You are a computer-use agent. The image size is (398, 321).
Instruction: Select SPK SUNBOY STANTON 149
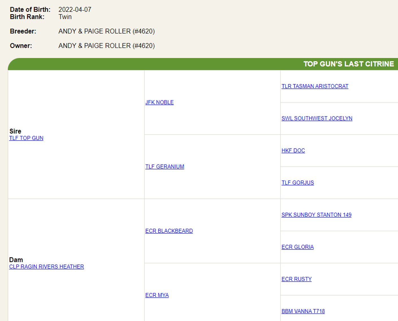point(316,215)
